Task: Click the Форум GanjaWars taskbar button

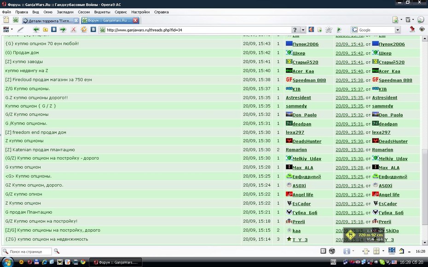Action: coord(116,262)
